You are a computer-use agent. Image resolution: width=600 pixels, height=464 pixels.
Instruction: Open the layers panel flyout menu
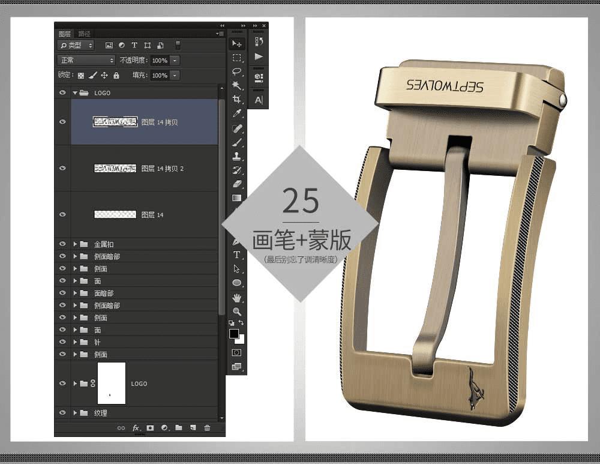coord(220,34)
